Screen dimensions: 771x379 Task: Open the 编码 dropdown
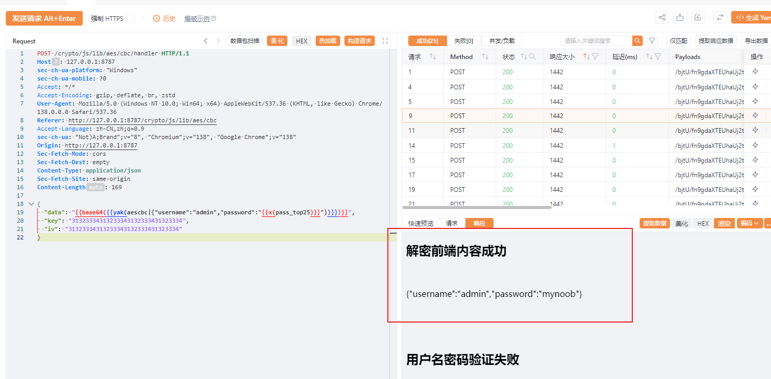click(x=749, y=223)
